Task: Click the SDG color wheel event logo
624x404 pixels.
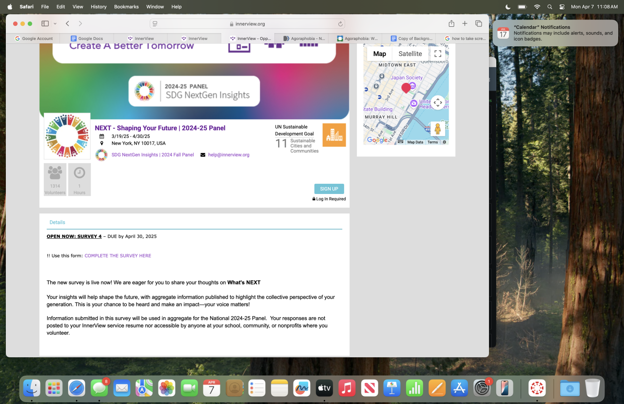Action: tap(67, 136)
